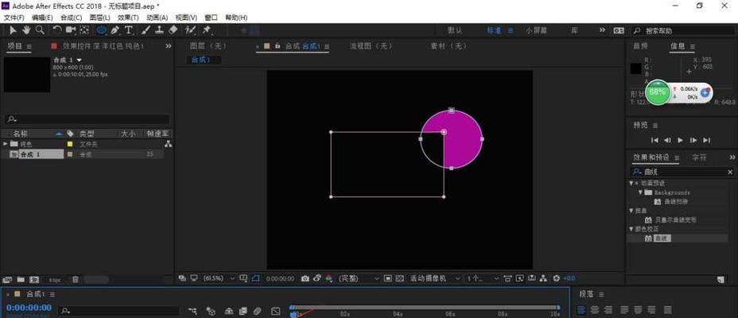Viewport: 738px width, 318px height.
Task: Open the 文件(F) menu
Action: (x=14, y=17)
